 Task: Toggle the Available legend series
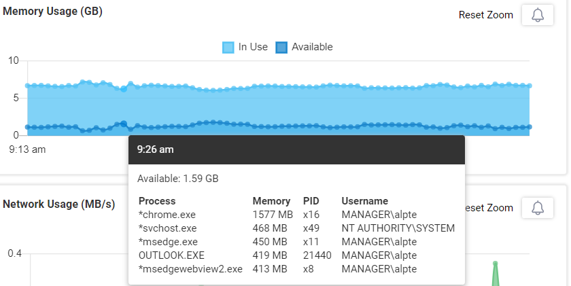point(304,47)
